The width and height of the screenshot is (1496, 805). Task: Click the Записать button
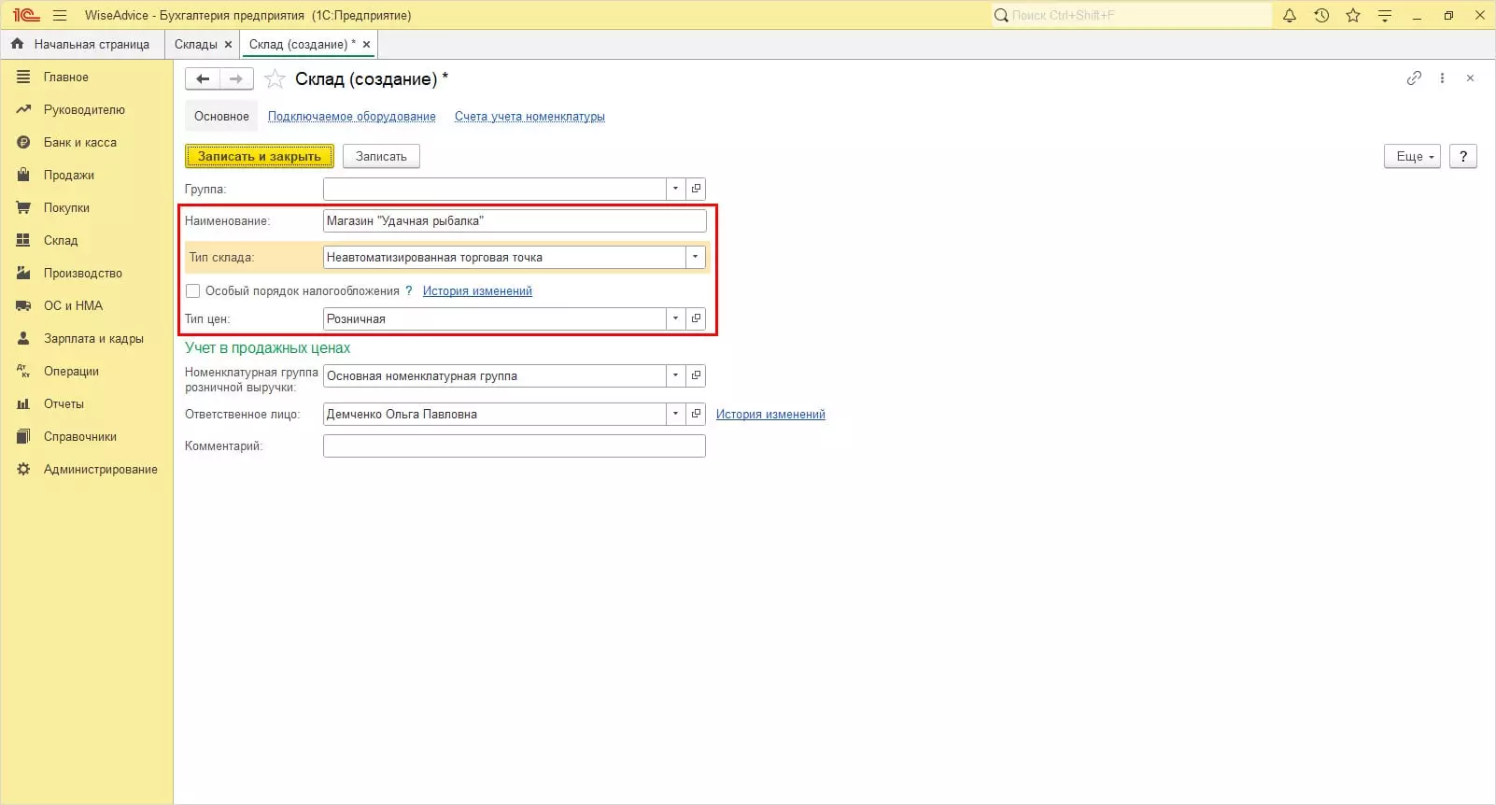pos(381,157)
